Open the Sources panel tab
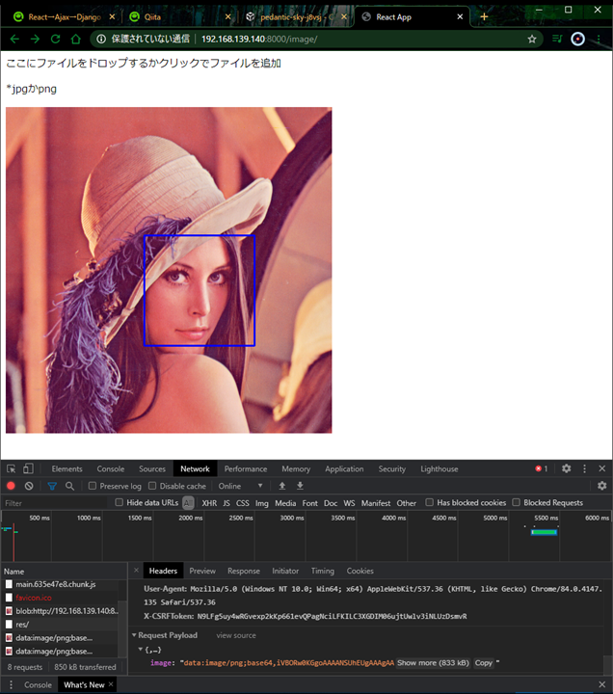The image size is (613, 694). [152, 468]
